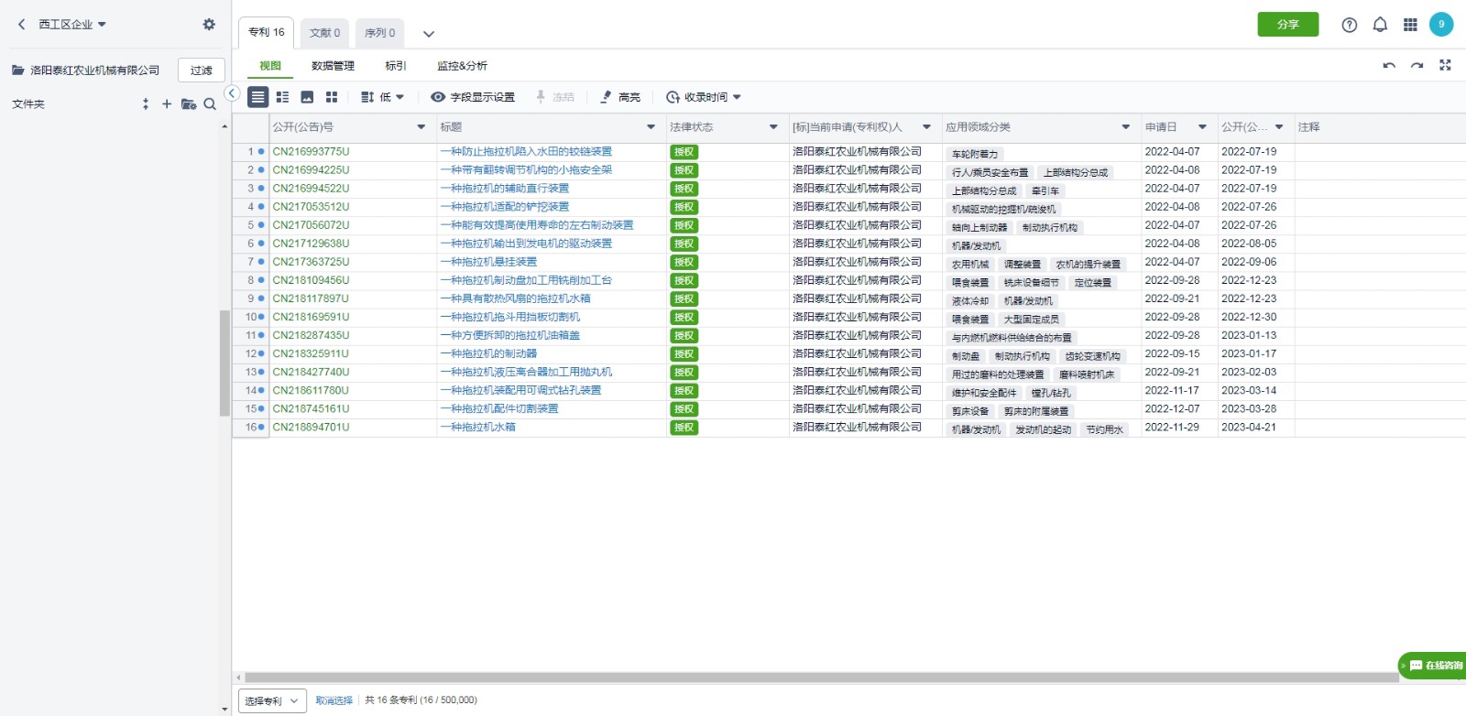Switch to the 序列 0 tab
The image size is (1466, 716).
pos(379,33)
